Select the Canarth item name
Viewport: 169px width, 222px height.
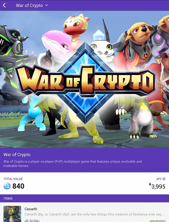tap(31, 209)
